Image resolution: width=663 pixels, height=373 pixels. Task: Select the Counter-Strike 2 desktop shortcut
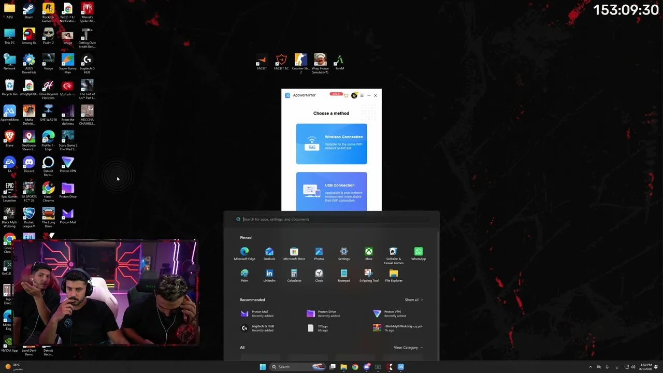[301, 64]
